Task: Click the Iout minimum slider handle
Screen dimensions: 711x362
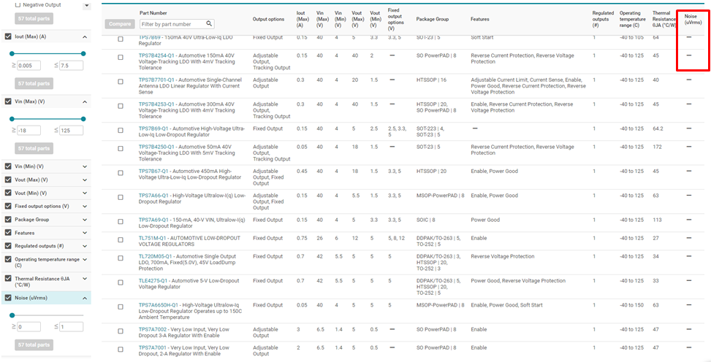Action: 12,53
